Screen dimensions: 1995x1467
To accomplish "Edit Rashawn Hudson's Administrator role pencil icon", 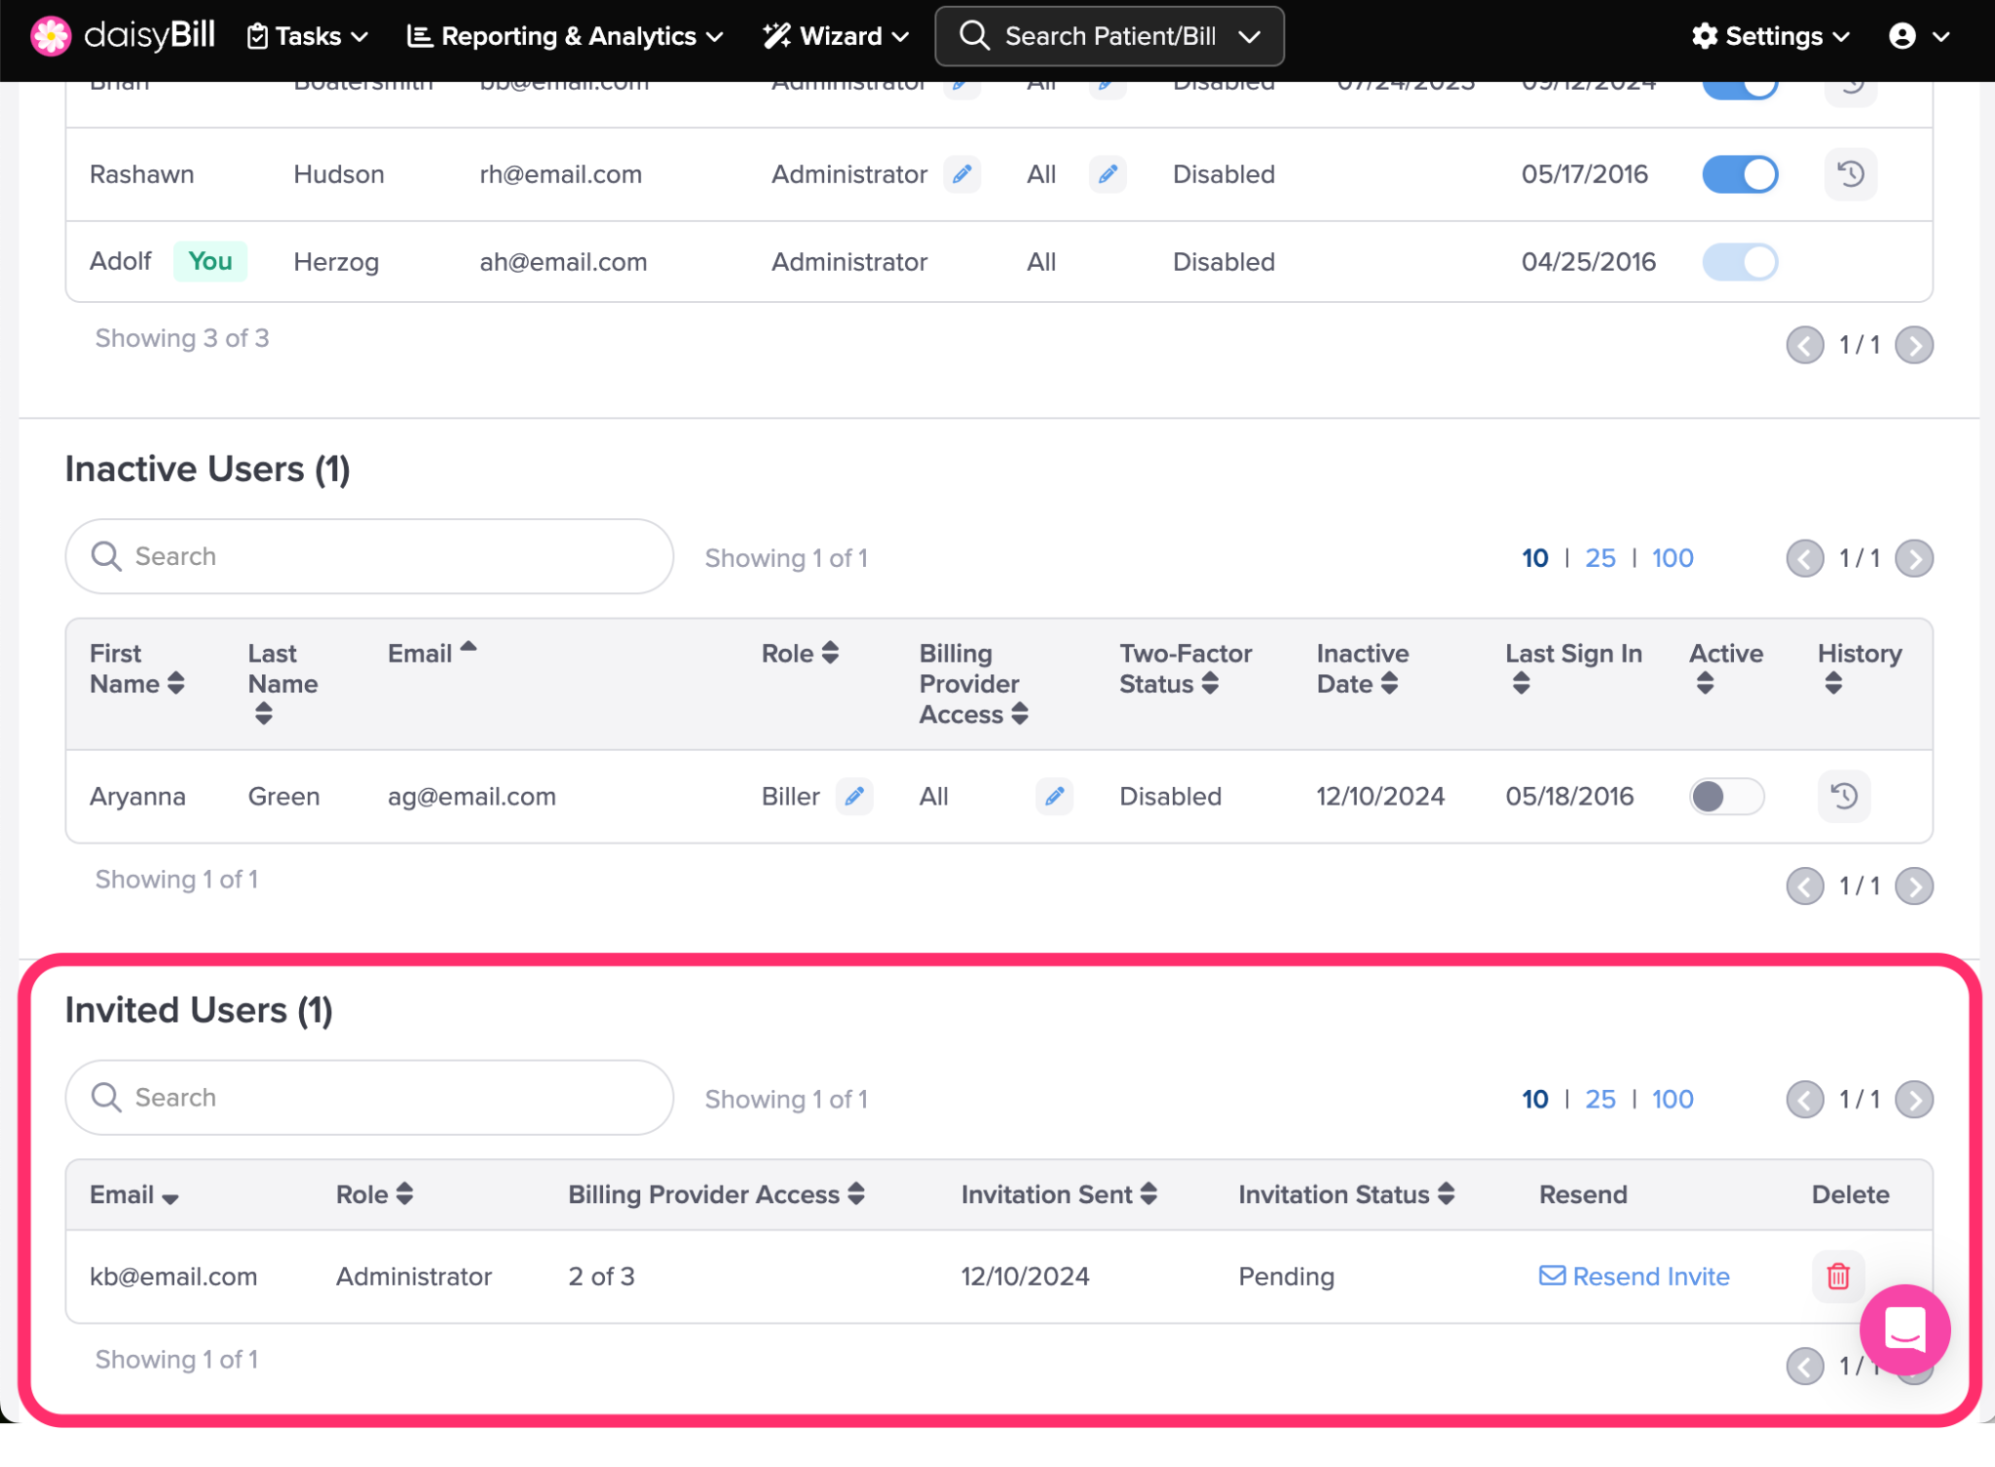I will [x=961, y=174].
